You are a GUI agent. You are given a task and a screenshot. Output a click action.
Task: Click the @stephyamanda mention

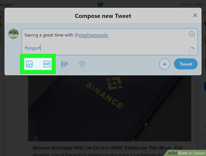coord(91,35)
